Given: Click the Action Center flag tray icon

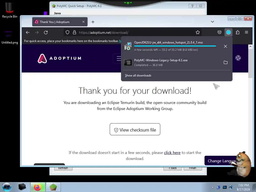Looking at the screenshot, I should 218,187.
